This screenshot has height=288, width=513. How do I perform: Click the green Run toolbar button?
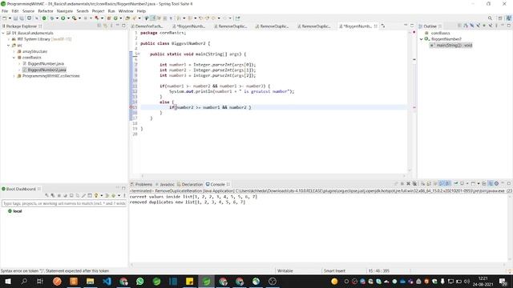[x=63, y=18]
